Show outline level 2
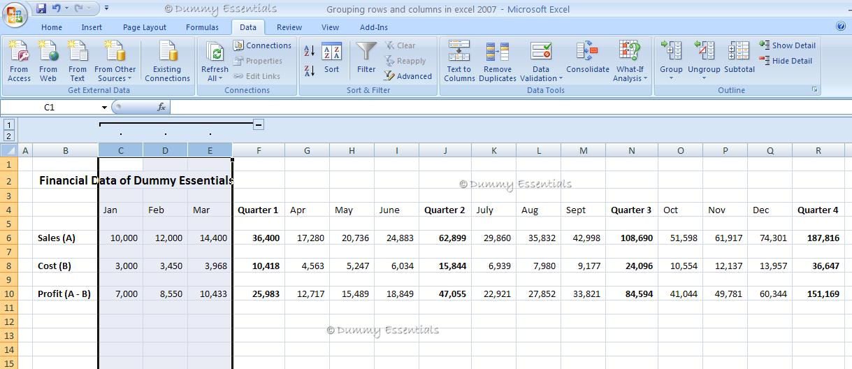Image resolution: width=852 pixels, height=369 pixels. tap(8, 136)
